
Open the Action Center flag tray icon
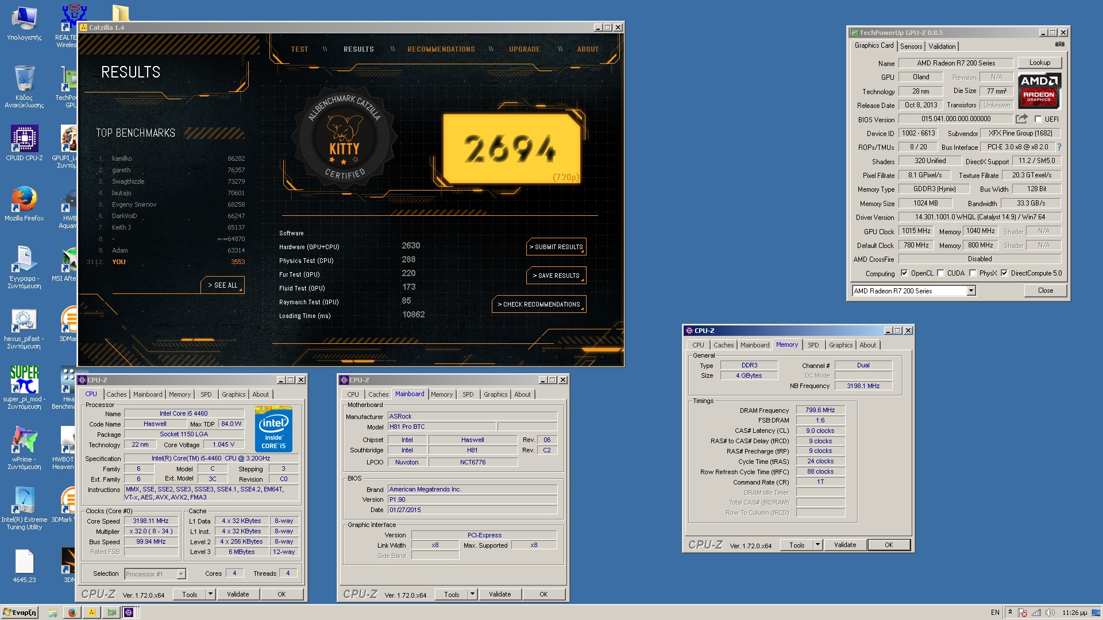click(x=1023, y=613)
